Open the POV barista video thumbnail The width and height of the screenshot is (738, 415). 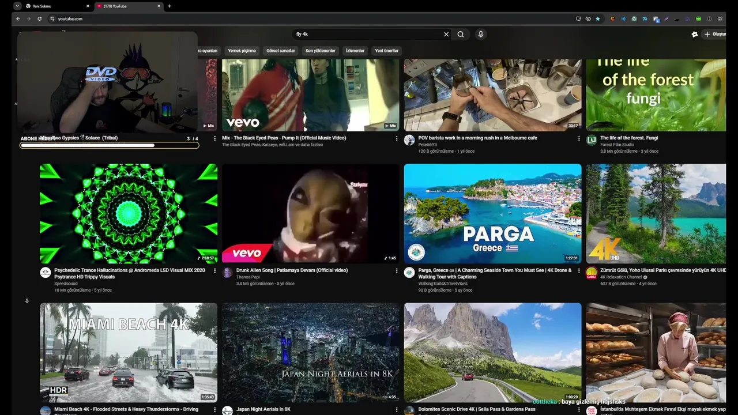(x=492, y=95)
